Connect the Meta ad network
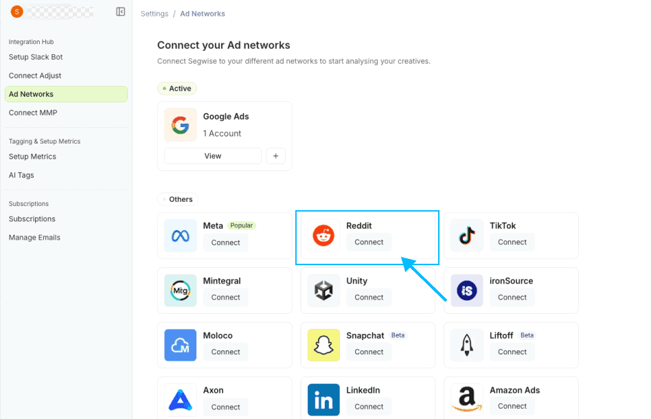Image resolution: width=651 pixels, height=419 pixels. click(225, 242)
